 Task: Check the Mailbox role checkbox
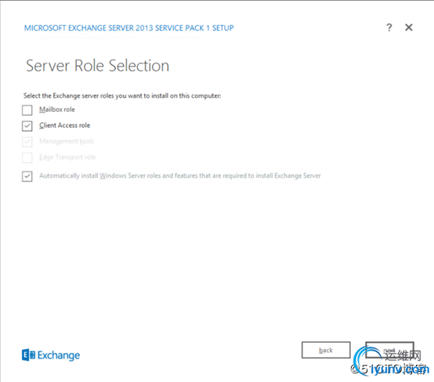(x=27, y=110)
